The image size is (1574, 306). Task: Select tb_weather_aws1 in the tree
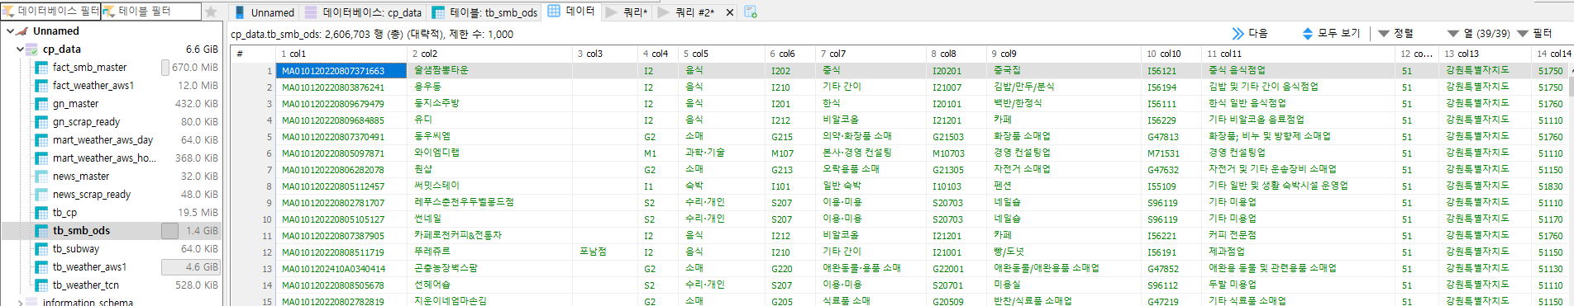(x=89, y=267)
